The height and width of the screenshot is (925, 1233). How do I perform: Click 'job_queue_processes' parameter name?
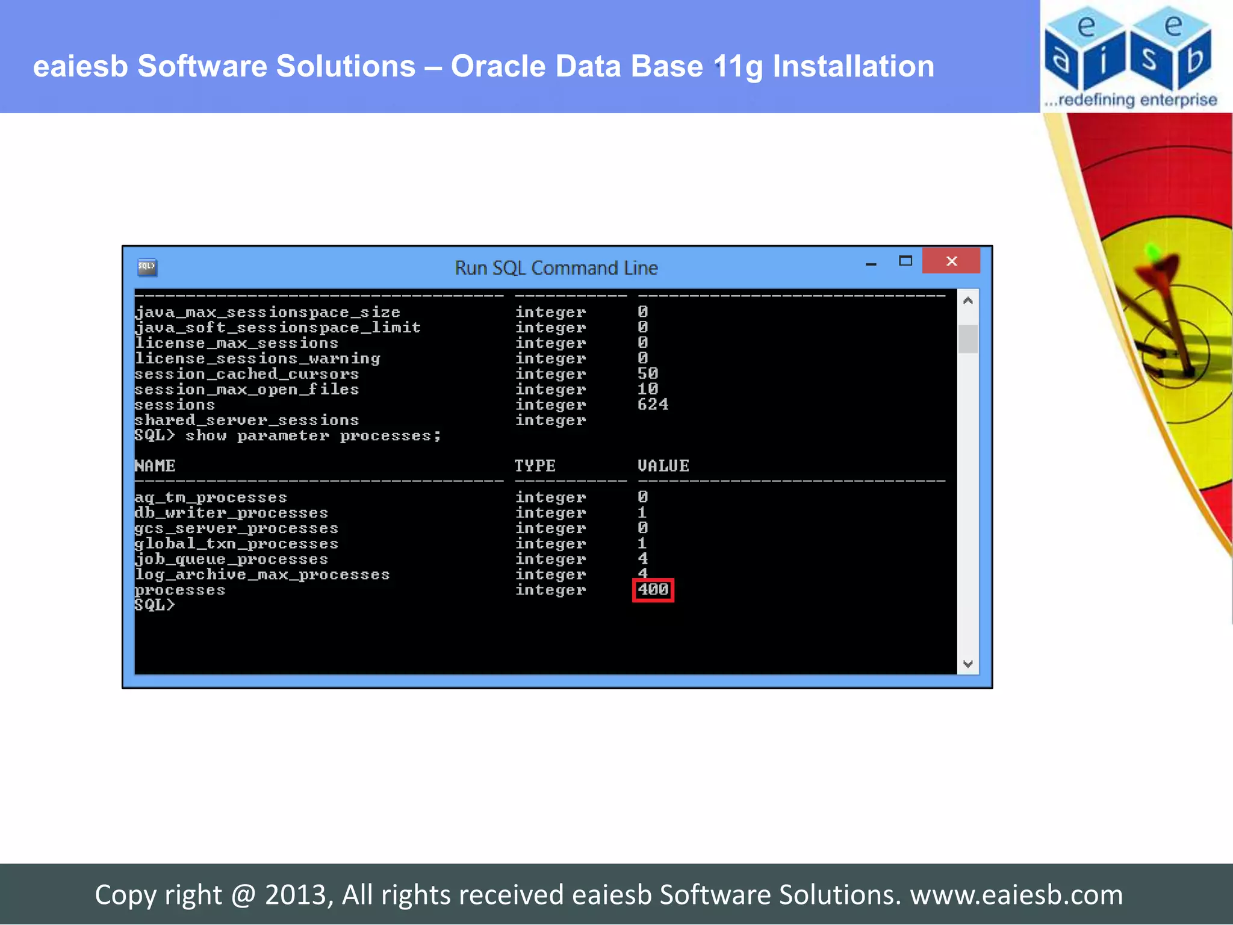click(x=231, y=559)
